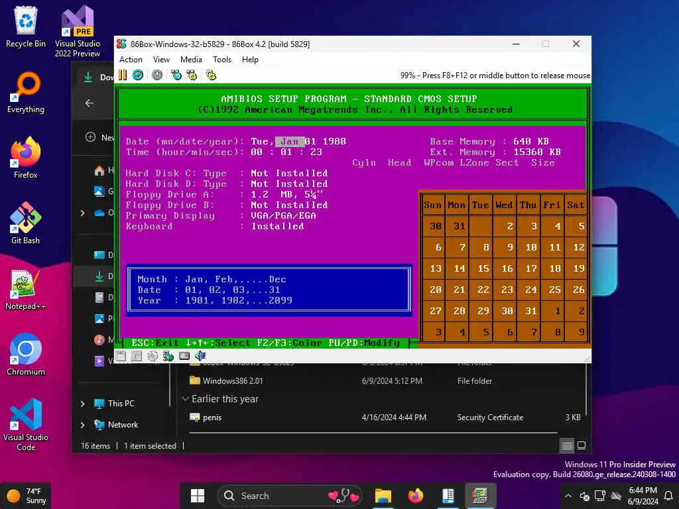Open File Explorer from taskbar
Image resolution: width=679 pixels, height=509 pixels.
(x=383, y=496)
